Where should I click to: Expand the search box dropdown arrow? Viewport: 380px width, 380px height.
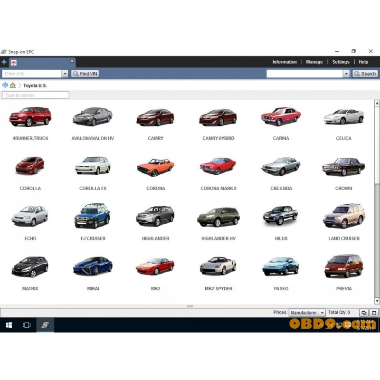click(346, 74)
